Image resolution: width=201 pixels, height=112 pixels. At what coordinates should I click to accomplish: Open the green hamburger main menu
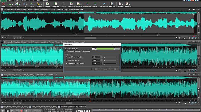pos(3,1)
